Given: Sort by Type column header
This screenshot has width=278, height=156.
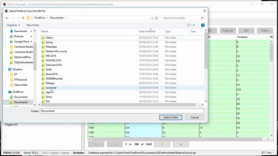Looking at the screenshot, I should 168,31.
